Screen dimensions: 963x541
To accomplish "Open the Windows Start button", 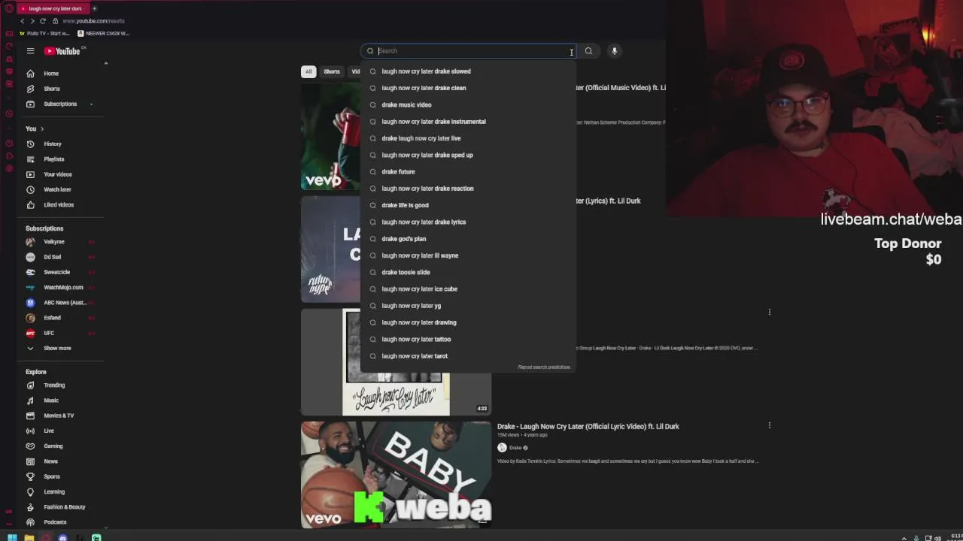I will click(12, 537).
